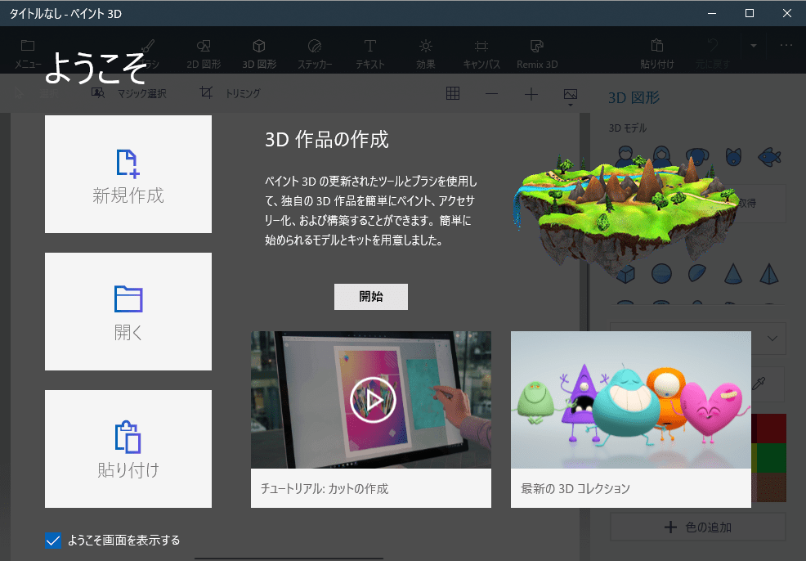Screen dimensions: 806x561
Task: Click the 新規作成 (New) tile
Action: pyautogui.click(x=128, y=174)
